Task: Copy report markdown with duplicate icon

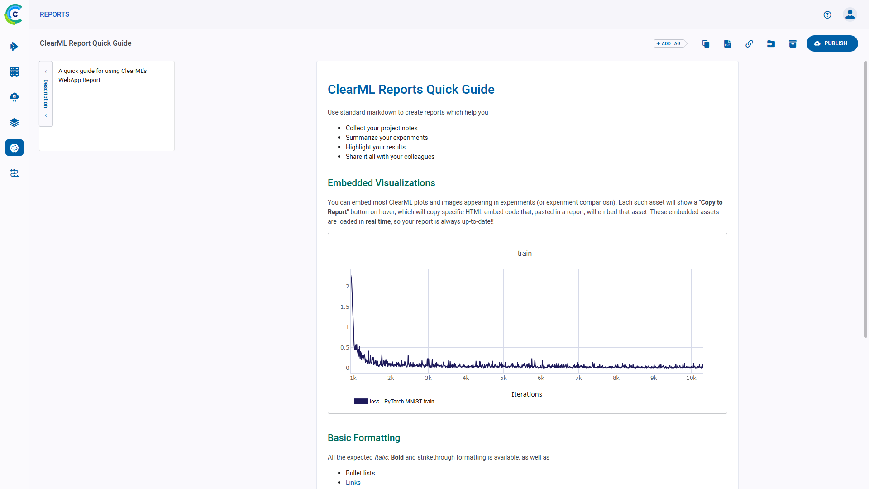Action: point(706,43)
